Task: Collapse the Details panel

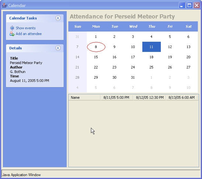Action: (58, 48)
